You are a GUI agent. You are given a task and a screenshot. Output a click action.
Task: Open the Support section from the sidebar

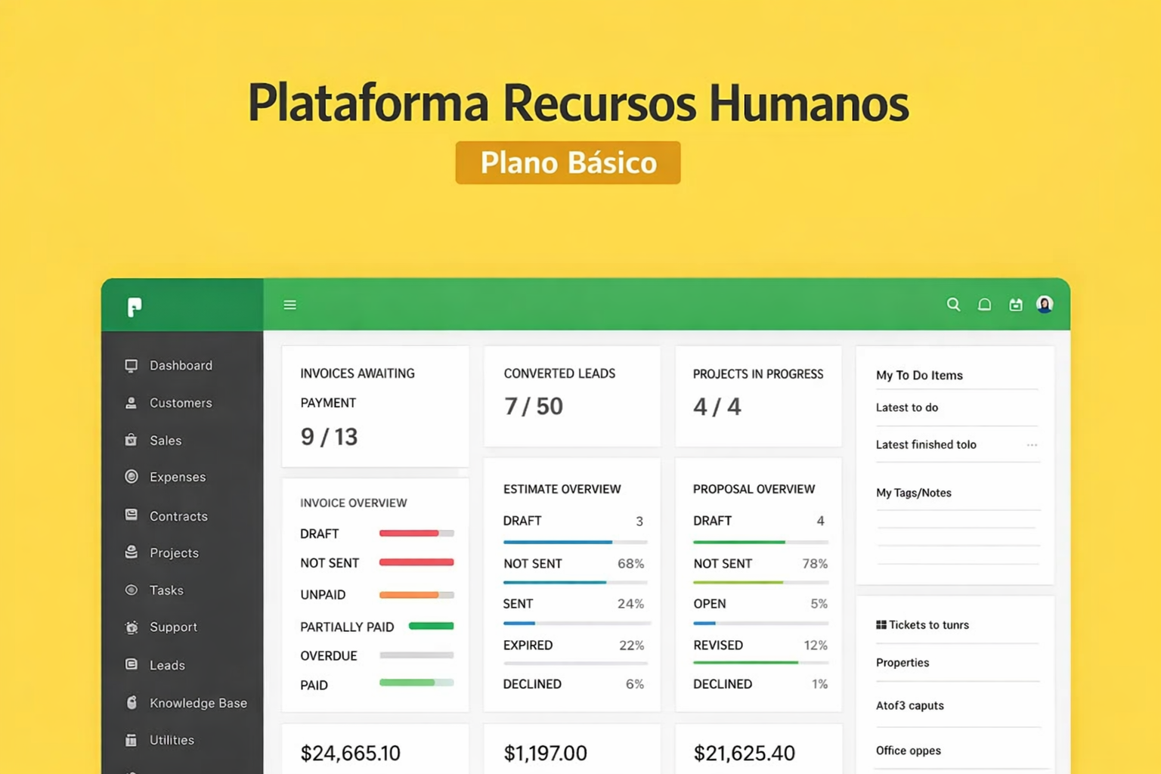click(x=173, y=627)
